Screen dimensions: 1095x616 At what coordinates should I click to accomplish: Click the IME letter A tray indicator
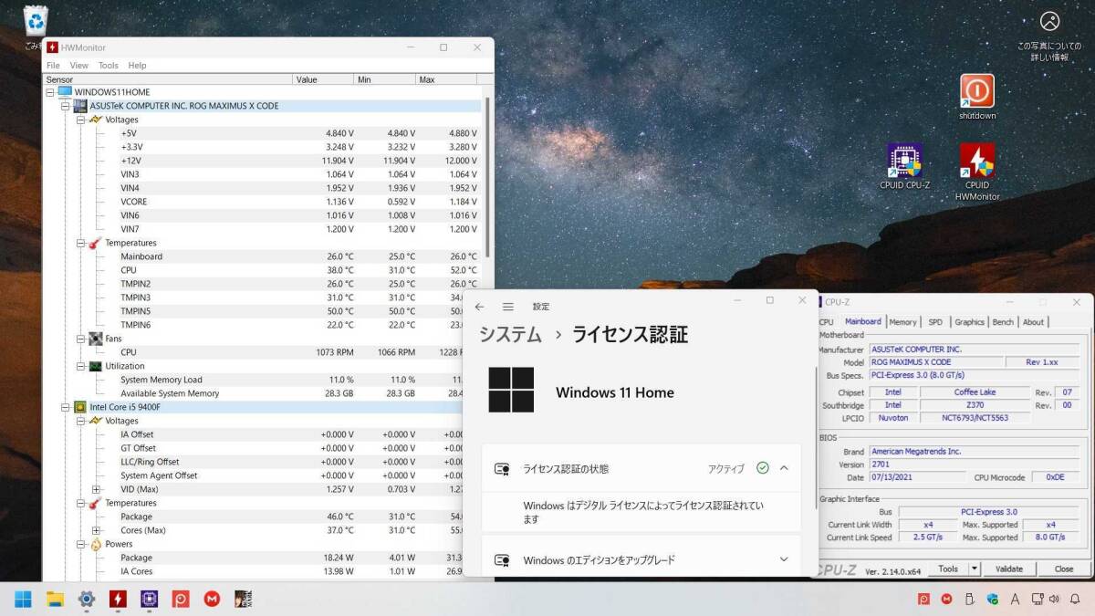point(1015,599)
